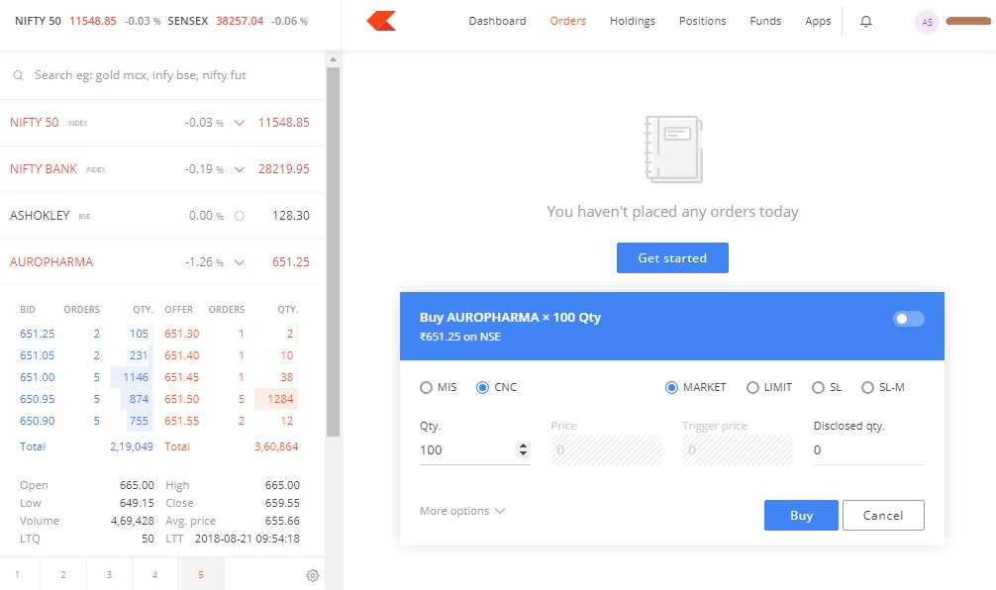Click bid price 650.95
This screenshot has width=996, height=590.
click(38, 399)
